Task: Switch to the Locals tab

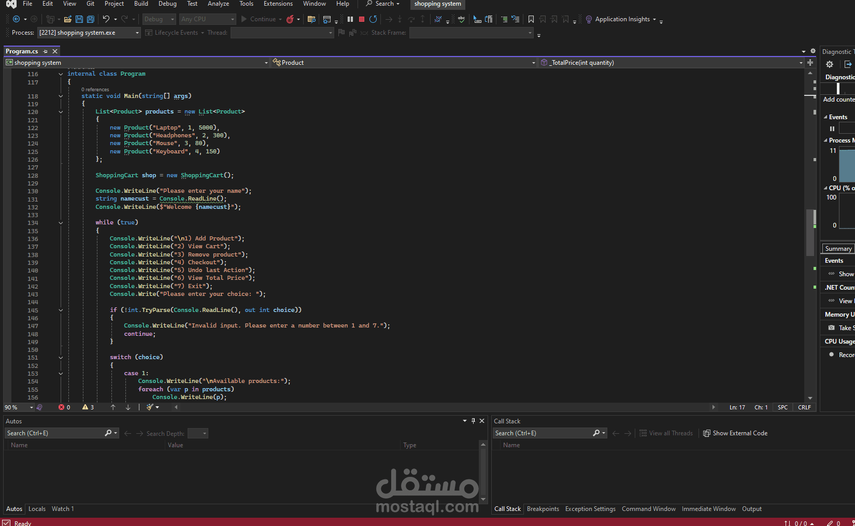Action: coord(37,509)
